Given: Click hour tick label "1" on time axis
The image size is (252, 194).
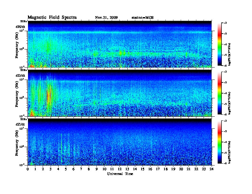Looking at the screenshot, I should tap(35, 169).
